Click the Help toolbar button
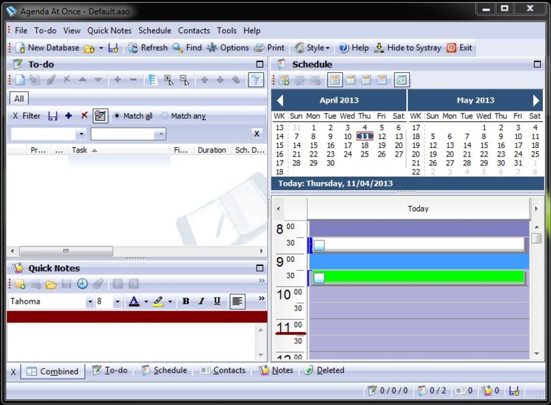The image size is (551, 405). point(354,48)
